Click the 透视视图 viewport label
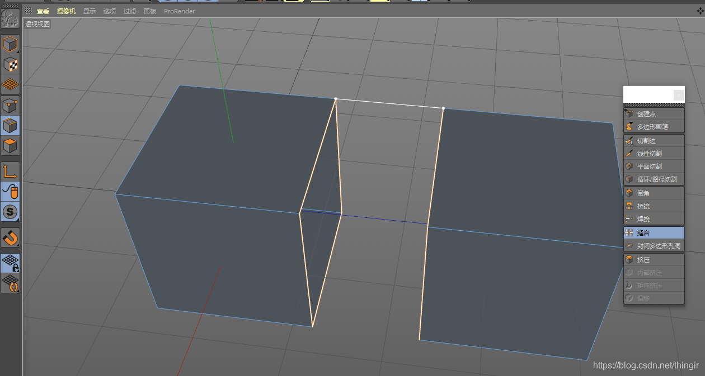 pos(37,24)
